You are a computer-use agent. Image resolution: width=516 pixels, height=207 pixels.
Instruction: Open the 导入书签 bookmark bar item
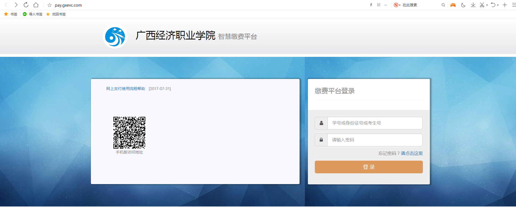tap(33, 14)
